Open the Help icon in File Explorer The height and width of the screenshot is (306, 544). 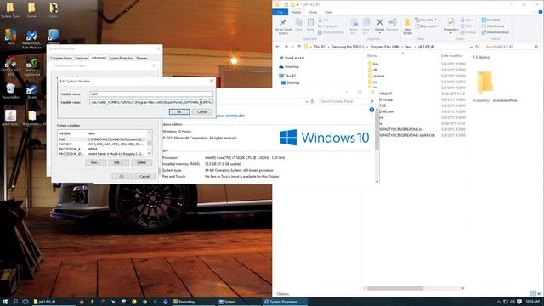point(541,12)
